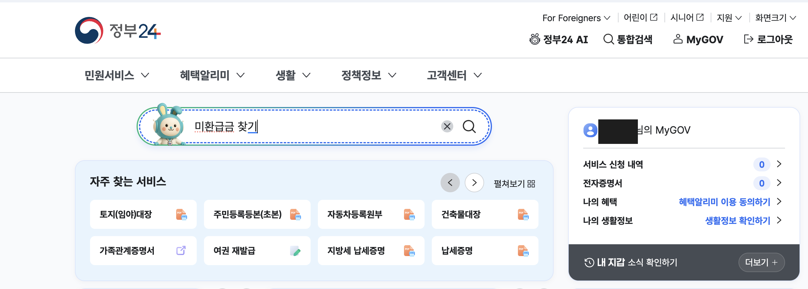This screenshot has width=808, height=289.
Task: Show next frequently used services
Action: pos(474,183)
